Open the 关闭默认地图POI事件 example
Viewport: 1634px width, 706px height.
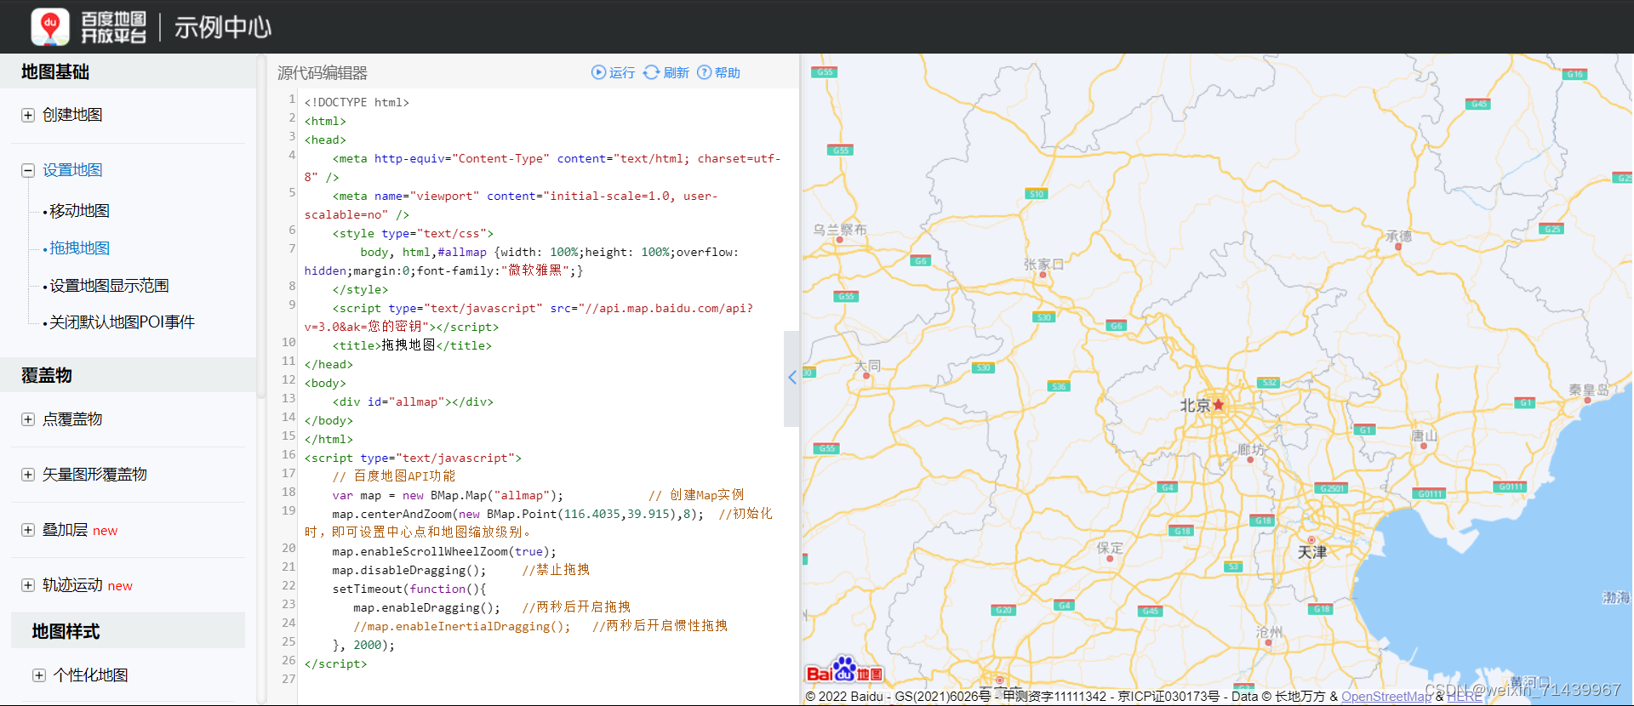pos(122,322)
